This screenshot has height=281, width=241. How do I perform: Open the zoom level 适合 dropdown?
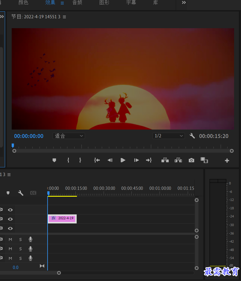click(x=69, y=136)
